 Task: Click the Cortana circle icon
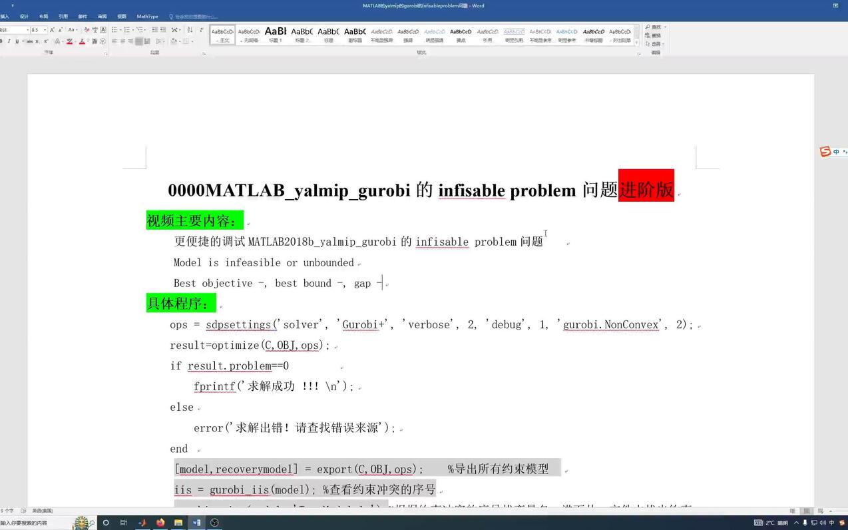106,523
